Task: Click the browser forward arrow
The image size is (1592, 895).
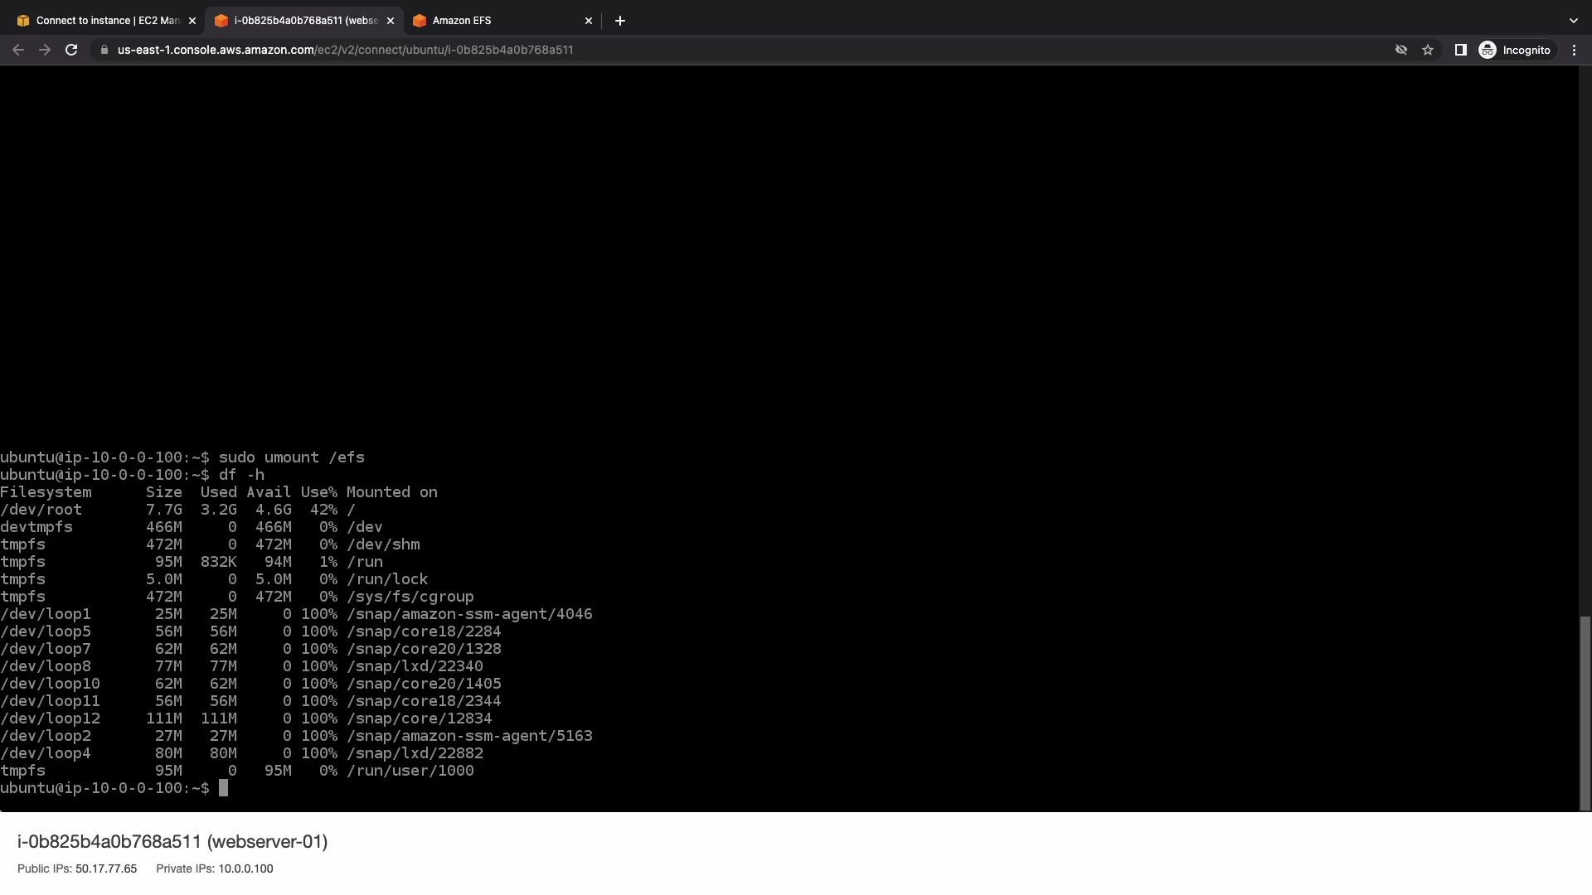Action: point(45,50)
